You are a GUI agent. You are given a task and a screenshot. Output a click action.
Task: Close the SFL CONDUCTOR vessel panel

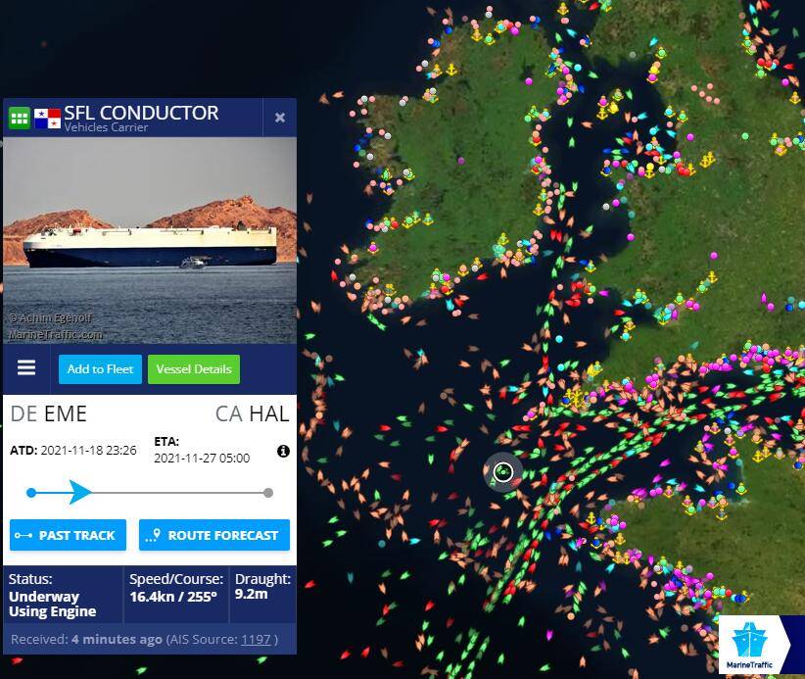[280, 118]
